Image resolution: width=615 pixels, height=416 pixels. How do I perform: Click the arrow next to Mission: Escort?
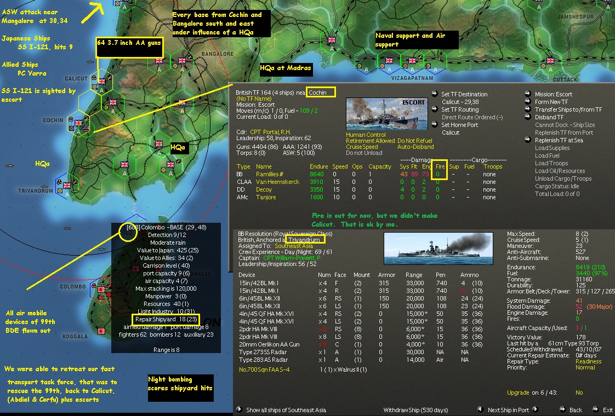(528, 94)
